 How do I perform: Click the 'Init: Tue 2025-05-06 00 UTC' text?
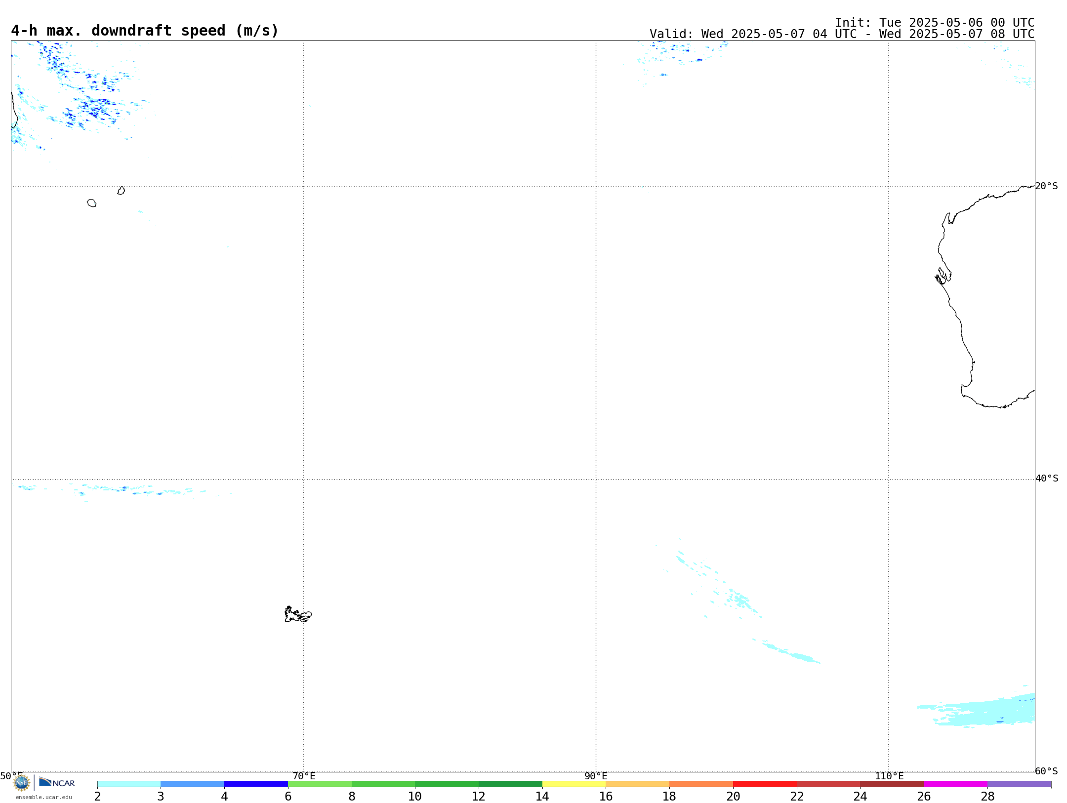click(935, 23)
